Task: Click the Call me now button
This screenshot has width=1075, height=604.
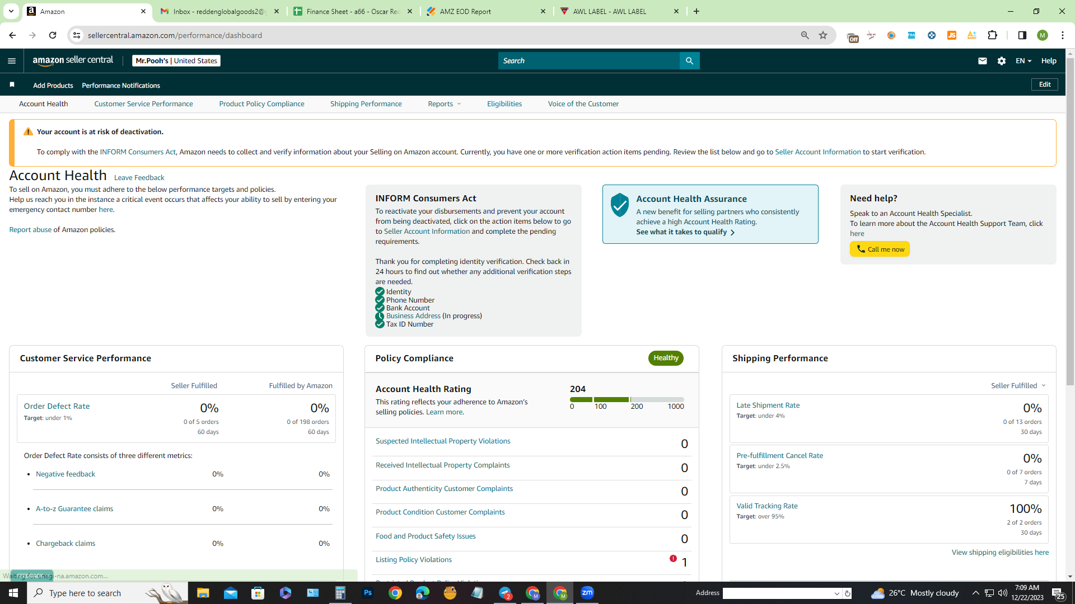Action: pos(880,249)
